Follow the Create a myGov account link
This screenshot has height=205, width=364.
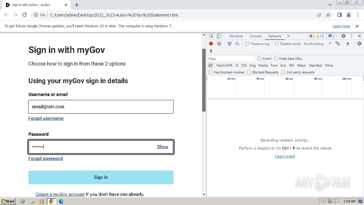pos(60,194)
